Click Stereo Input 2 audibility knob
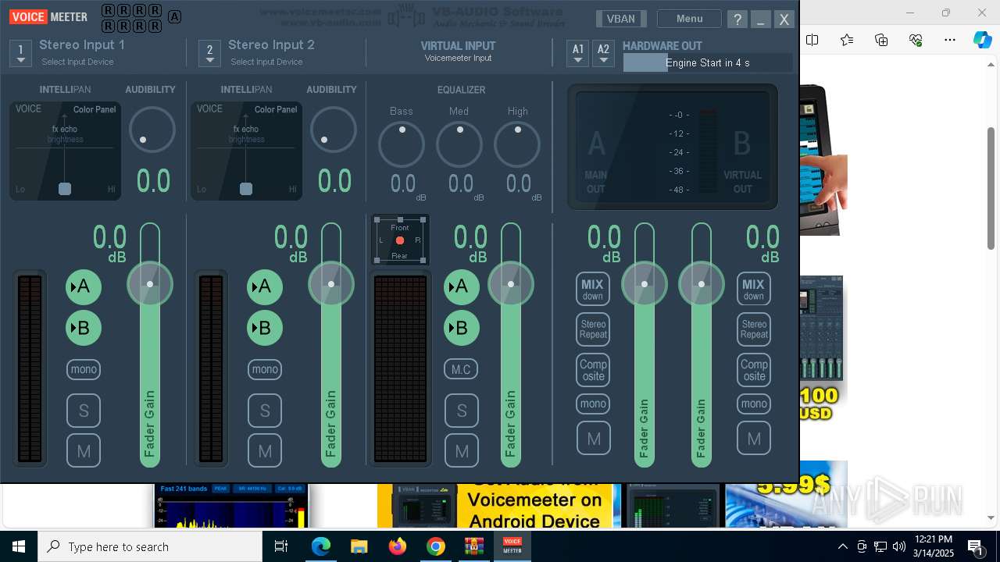This screenshot has width=1000, height=562. 334,130
